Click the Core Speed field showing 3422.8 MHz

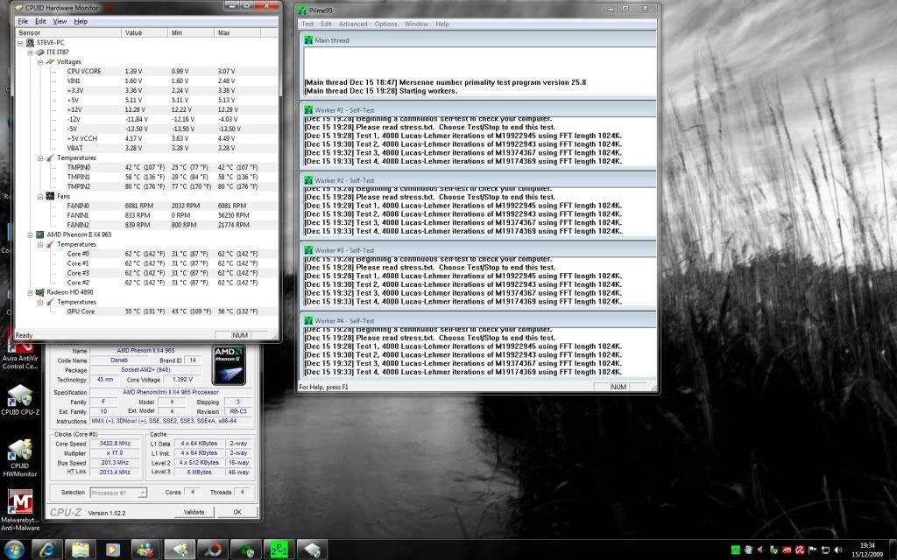pos(115,444)
